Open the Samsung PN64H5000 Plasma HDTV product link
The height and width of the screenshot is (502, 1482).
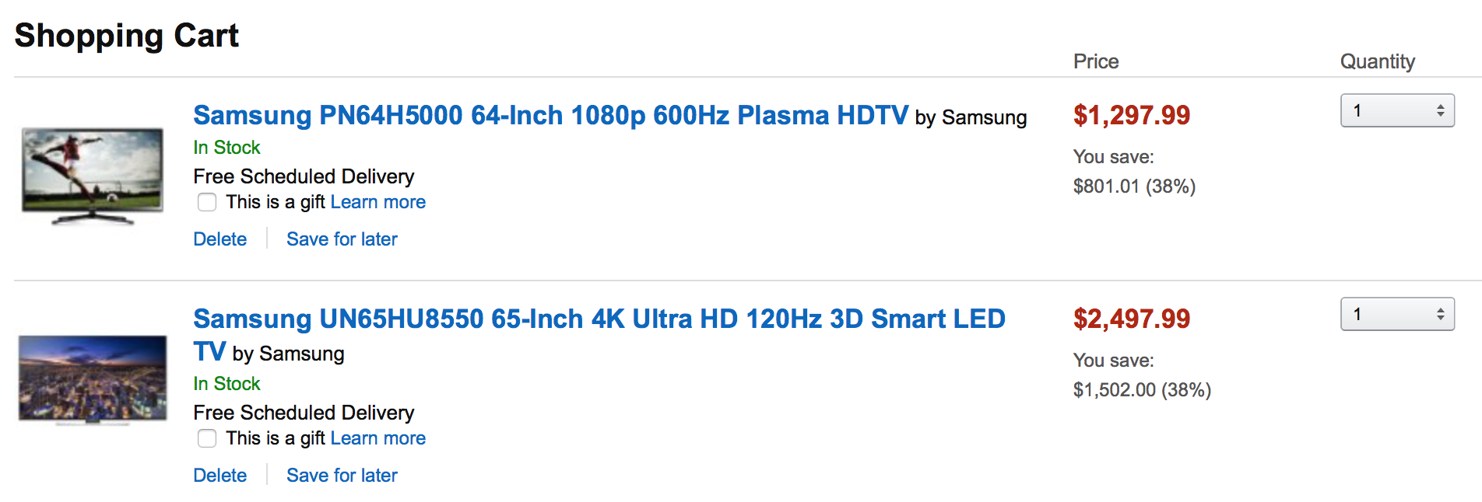pos(550,116)
